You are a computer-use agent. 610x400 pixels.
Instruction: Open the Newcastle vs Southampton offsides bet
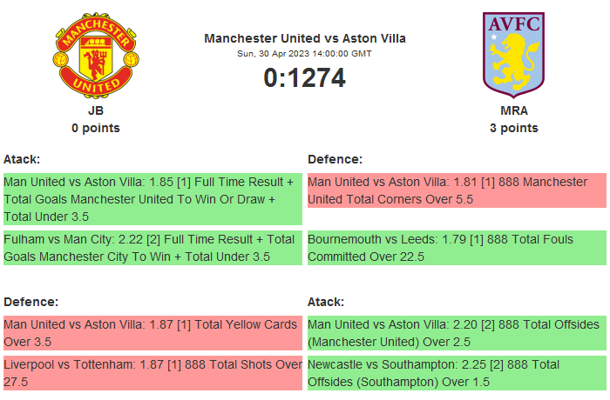457,373
